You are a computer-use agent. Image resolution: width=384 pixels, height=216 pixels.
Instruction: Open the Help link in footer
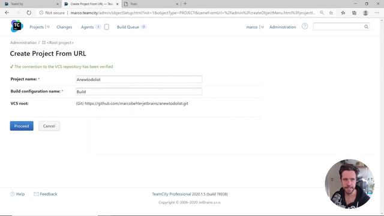coord(20,194)
